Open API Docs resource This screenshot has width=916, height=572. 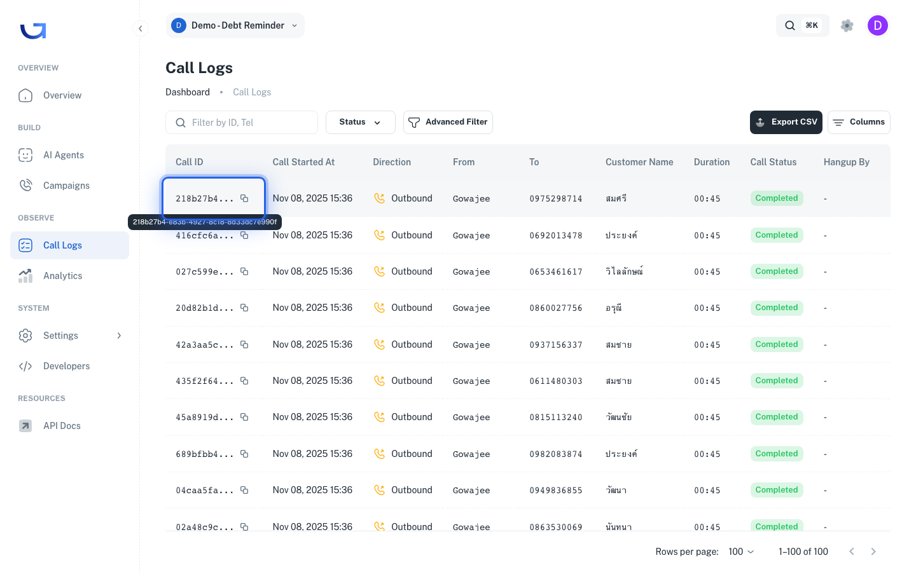[x=69, y=426]
